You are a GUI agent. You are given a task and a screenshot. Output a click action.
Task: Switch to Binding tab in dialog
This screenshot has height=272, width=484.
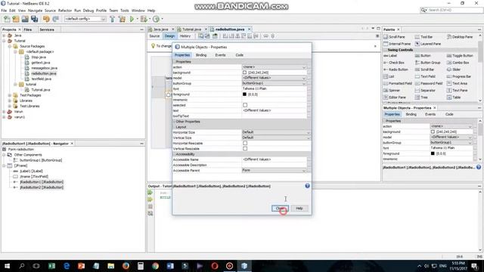(x=201, y=55)
